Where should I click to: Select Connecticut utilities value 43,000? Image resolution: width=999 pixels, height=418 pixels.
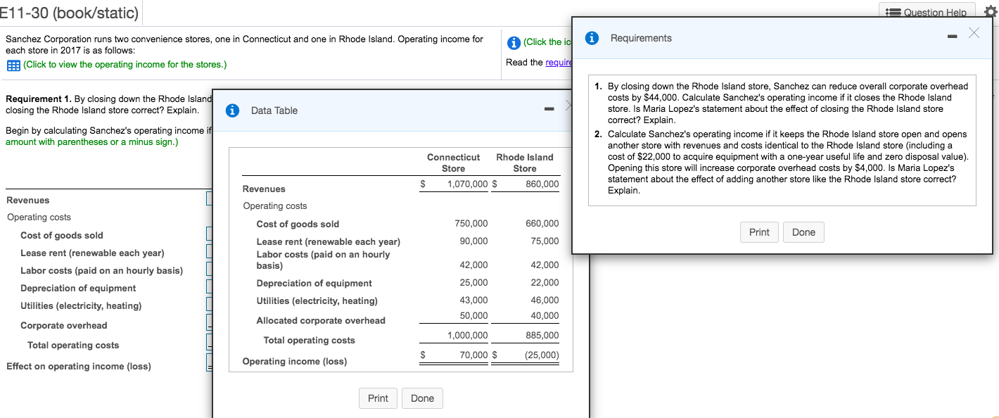[x=474, y=300]
